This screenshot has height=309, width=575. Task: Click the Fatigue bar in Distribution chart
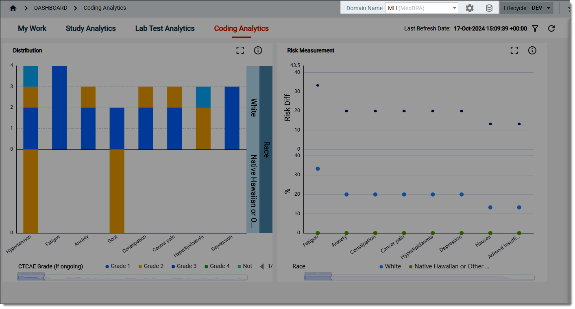[x=59, y=107]
